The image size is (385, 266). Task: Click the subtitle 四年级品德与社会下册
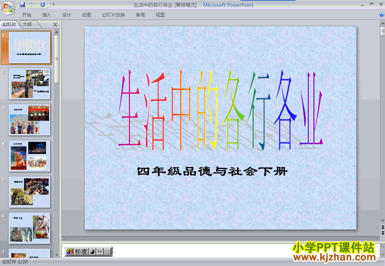tap(212, 172)
